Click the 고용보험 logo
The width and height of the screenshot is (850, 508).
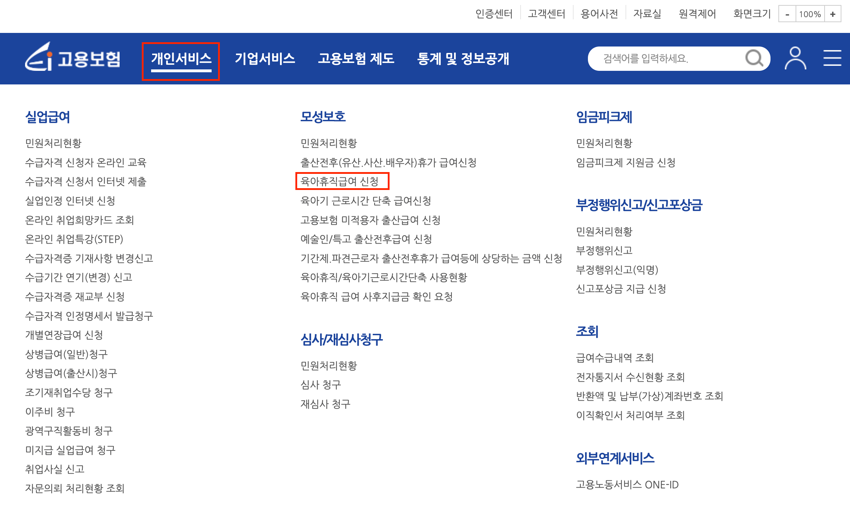[73, 57]
